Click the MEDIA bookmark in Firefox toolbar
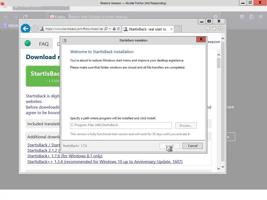This screenshot has width=267, height=200. [x=11, y=26]
